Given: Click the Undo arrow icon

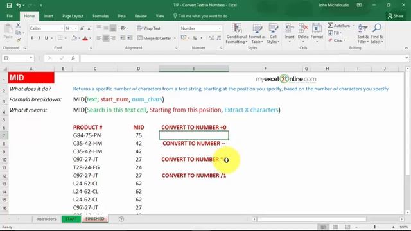Looking at the screenshot, I should [19, 5].
